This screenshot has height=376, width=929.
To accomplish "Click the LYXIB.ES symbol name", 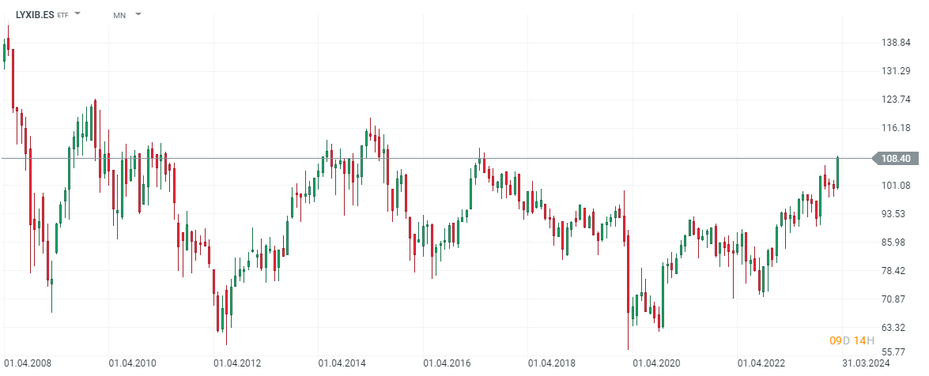I will (35, 14).
